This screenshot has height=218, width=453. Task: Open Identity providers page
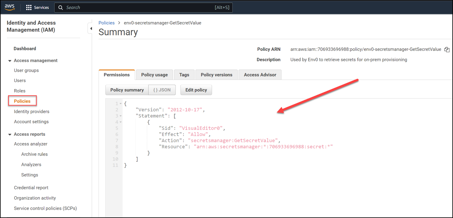tap(32, 112)
